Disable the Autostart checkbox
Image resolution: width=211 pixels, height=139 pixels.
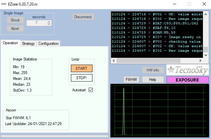click(x=91, y=90)
